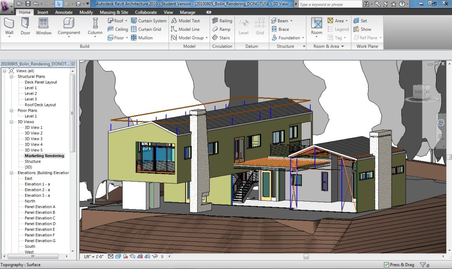The image size is (452, 269).
Task: Select the Railing tool
Action: 222,20
